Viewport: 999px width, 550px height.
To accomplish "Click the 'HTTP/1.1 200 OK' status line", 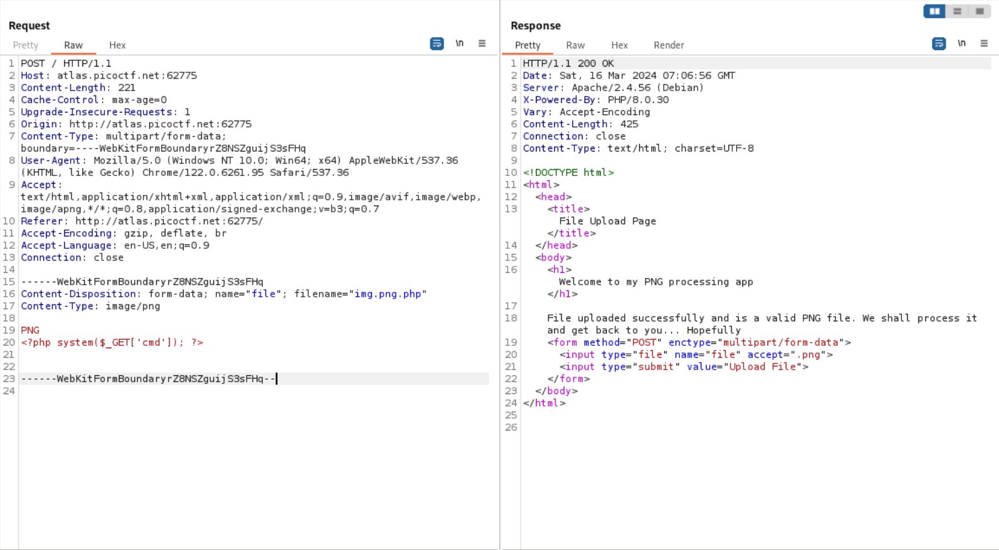I will coord(568,63).
